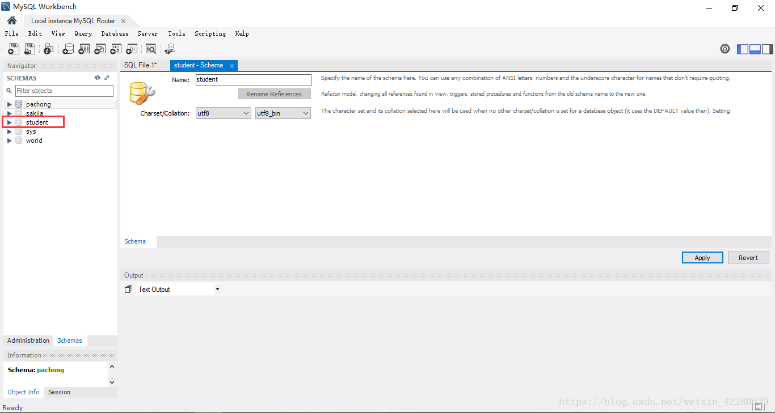Select the Session tab
Screen dimensions: 775x413
coord(60,392)
